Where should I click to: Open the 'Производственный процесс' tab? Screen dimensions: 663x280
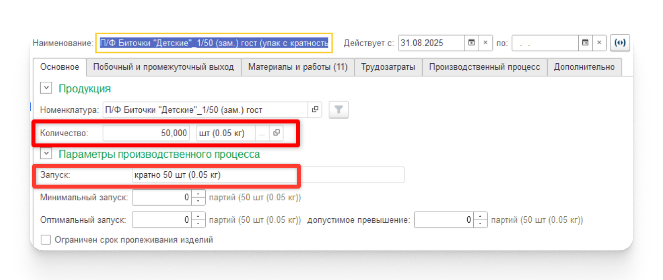click(484, 67)
